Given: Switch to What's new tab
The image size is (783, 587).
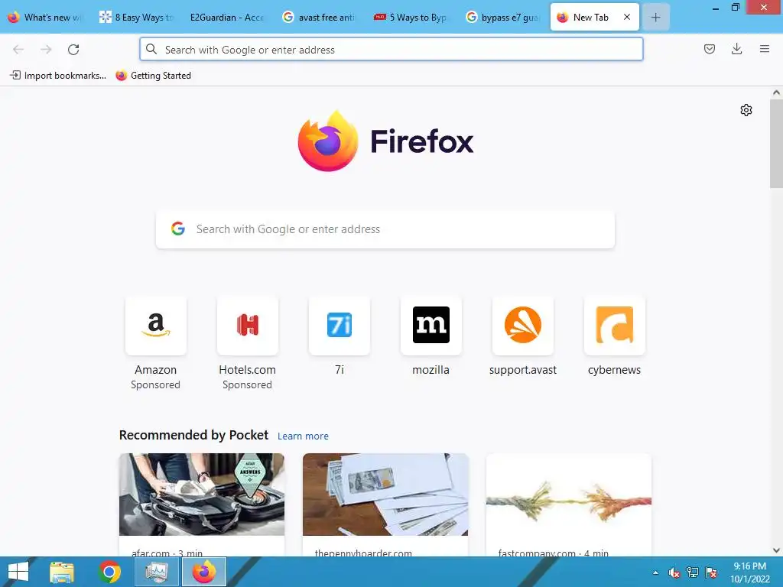Looking at the screenshot, I should click(x=46, y=18).
